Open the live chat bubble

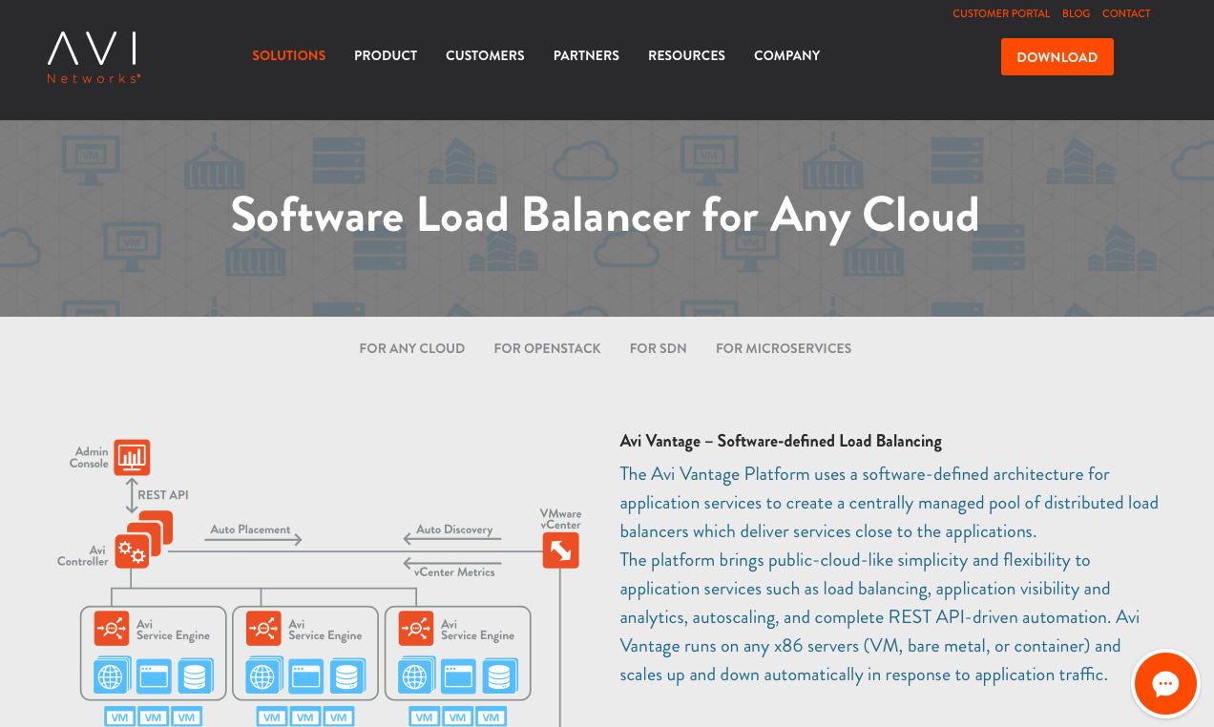click(x=1165, y=683)
